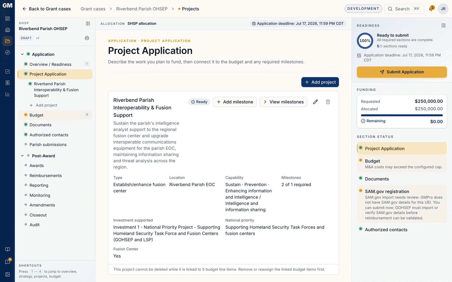Click the header deadline calendar icon
The height and width of the screenshot is (282, 452).
[x=254, y=24]
